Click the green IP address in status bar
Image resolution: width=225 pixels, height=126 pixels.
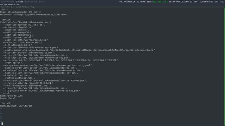[x=160, y=2]
